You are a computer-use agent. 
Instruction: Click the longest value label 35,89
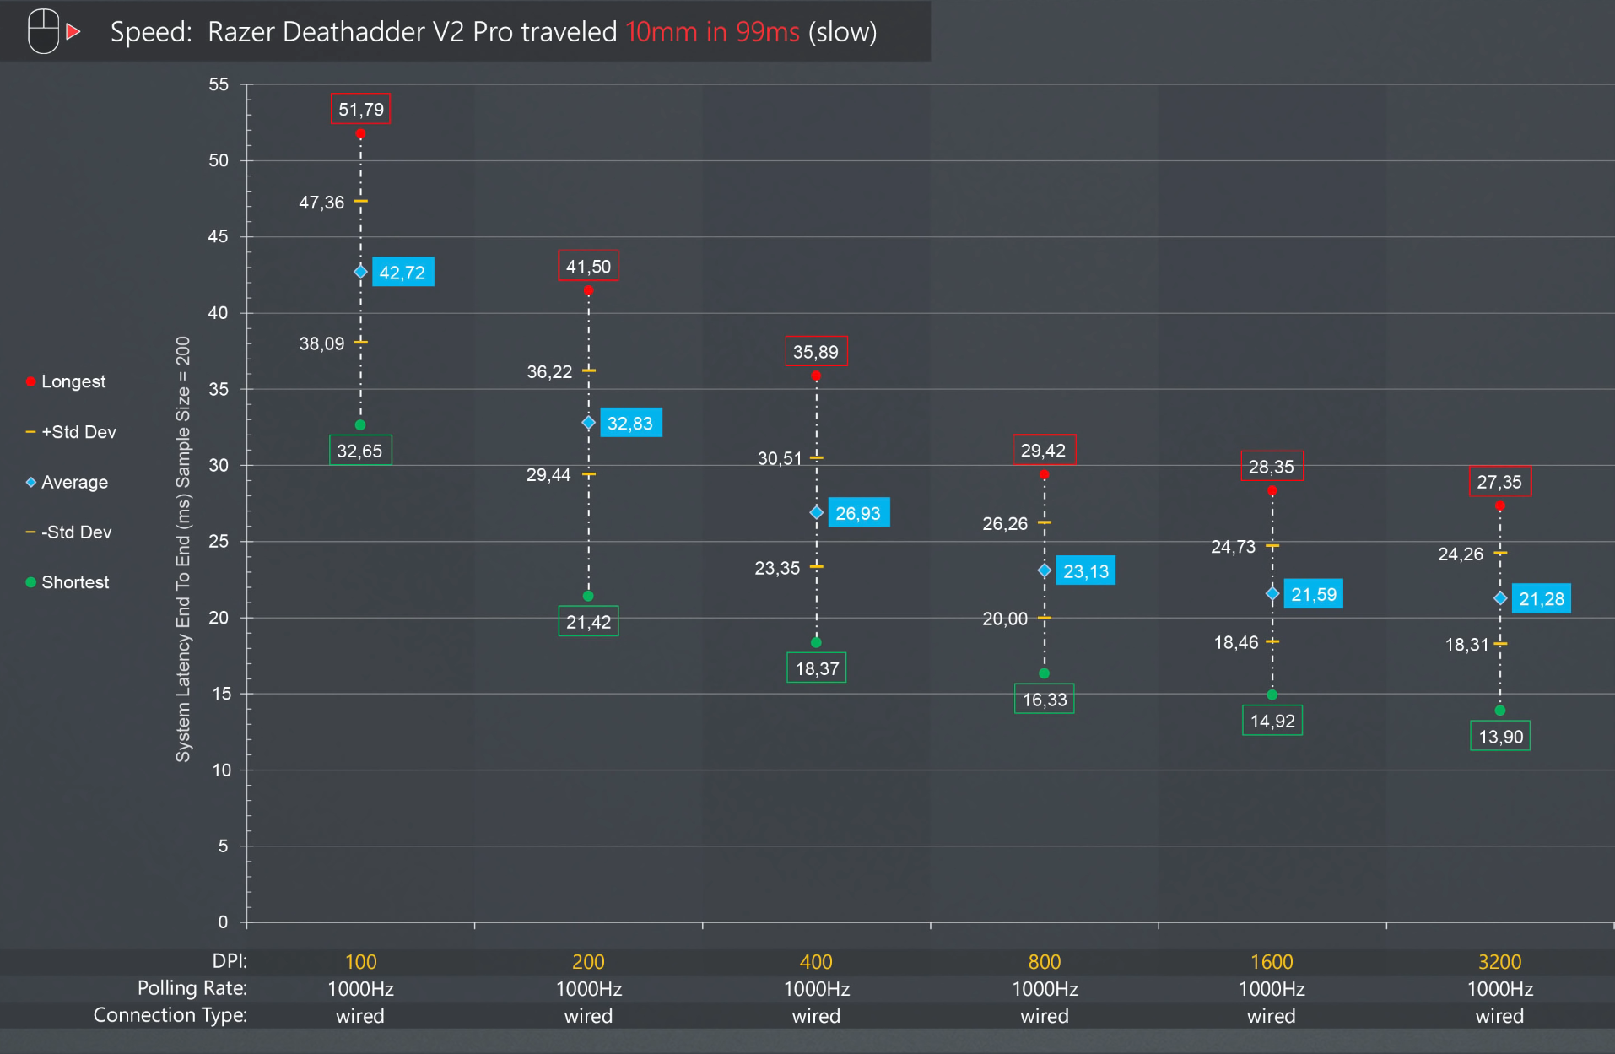click(816, 351)
